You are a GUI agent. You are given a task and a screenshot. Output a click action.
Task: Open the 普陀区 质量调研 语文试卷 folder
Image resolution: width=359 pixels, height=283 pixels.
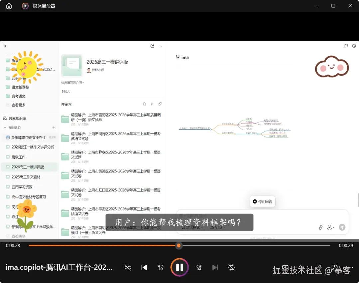[111, 119]
